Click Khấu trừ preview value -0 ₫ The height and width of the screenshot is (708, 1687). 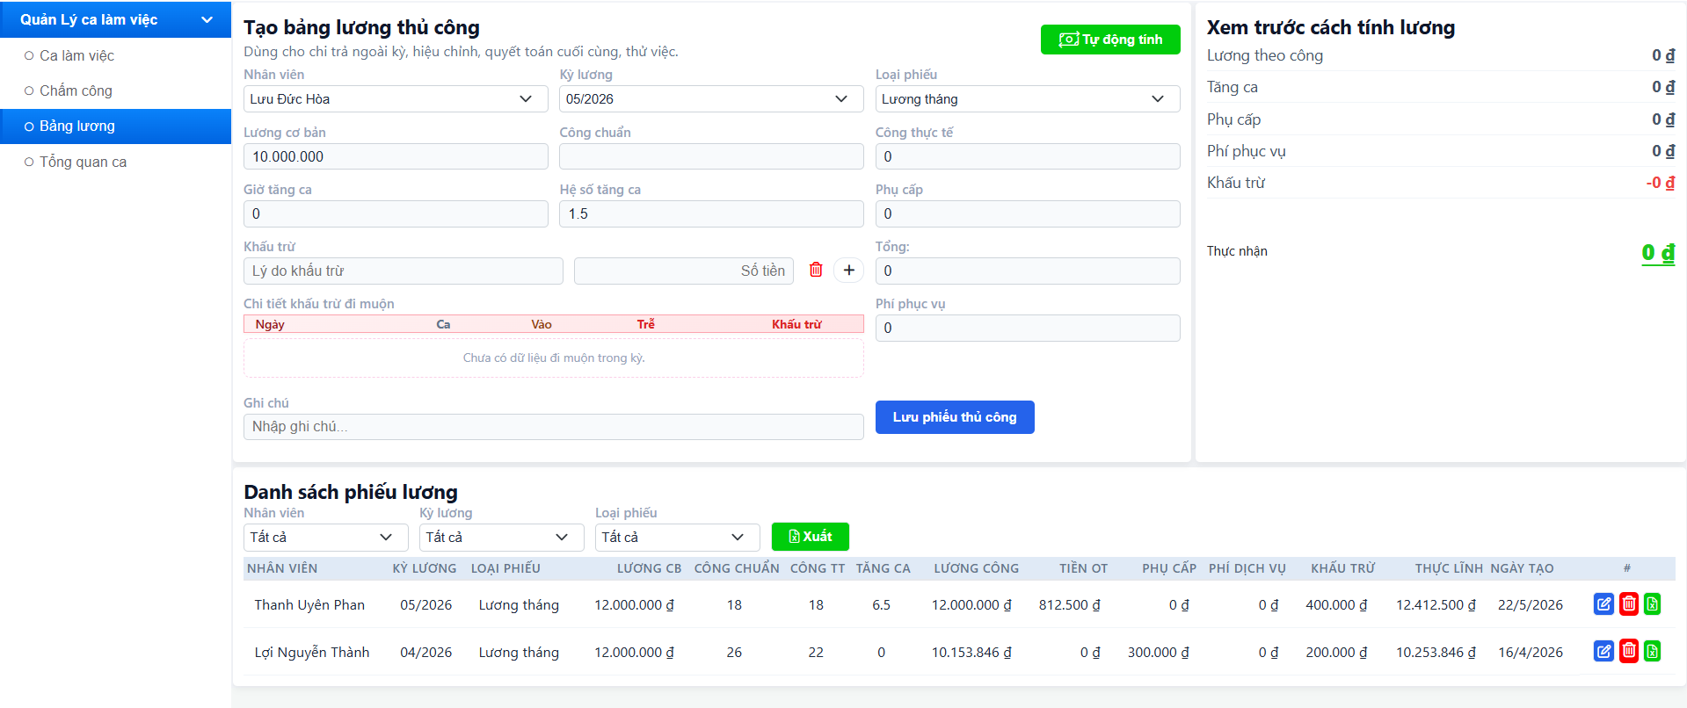tap(1660, 183)
